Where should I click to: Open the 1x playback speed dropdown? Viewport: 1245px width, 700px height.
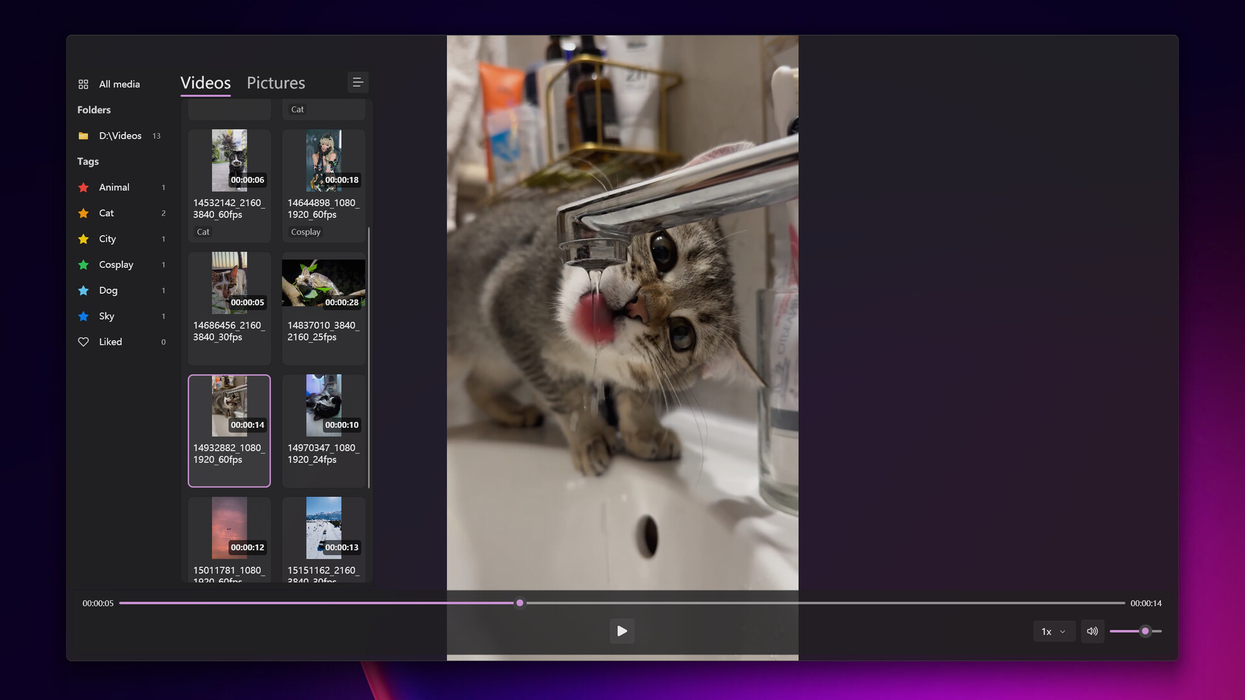[x=1054, y=631]
